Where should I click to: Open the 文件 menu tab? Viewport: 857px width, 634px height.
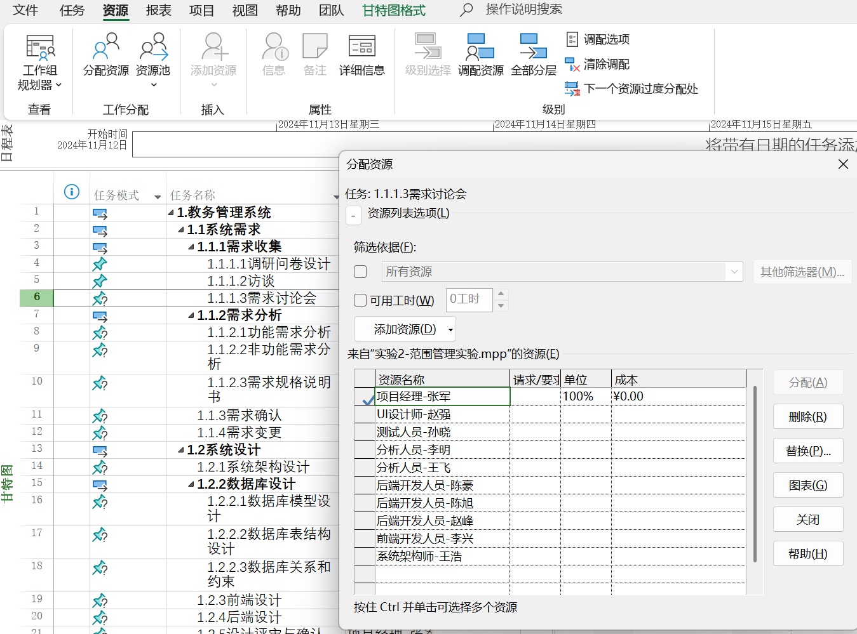25,10
